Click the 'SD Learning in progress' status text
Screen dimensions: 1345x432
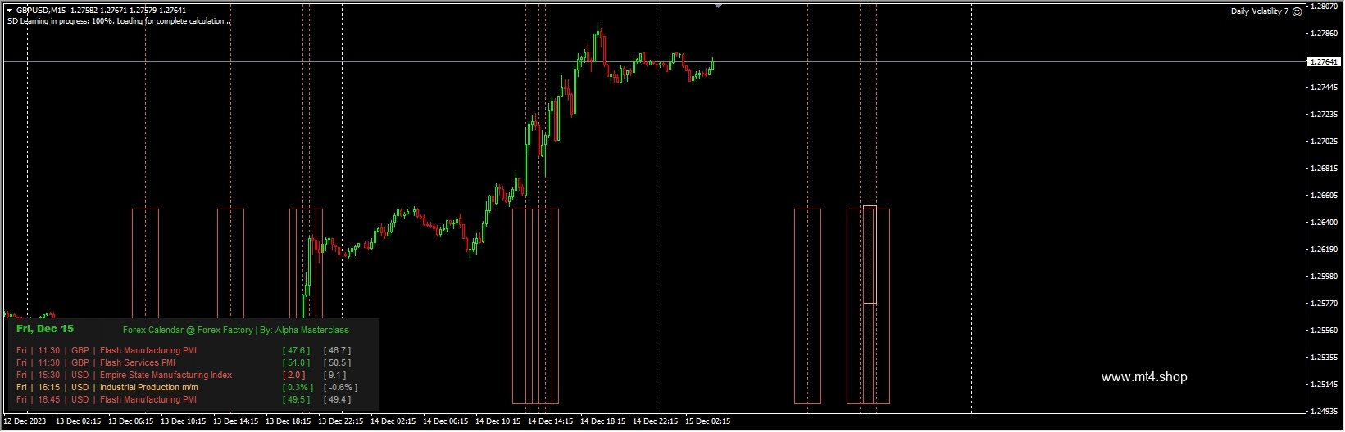[x=119, y=21]
